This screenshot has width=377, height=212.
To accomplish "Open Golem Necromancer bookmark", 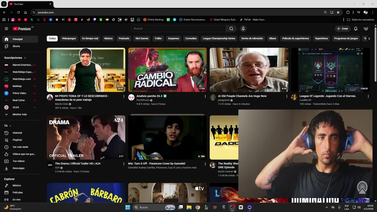I will tap(193, 20).
